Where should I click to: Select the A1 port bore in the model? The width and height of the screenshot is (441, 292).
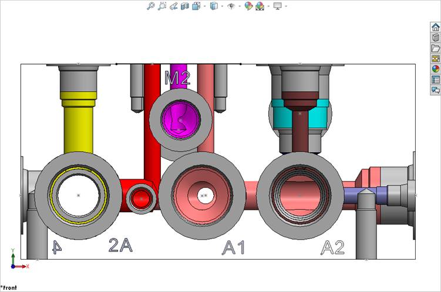pos(203,196)
